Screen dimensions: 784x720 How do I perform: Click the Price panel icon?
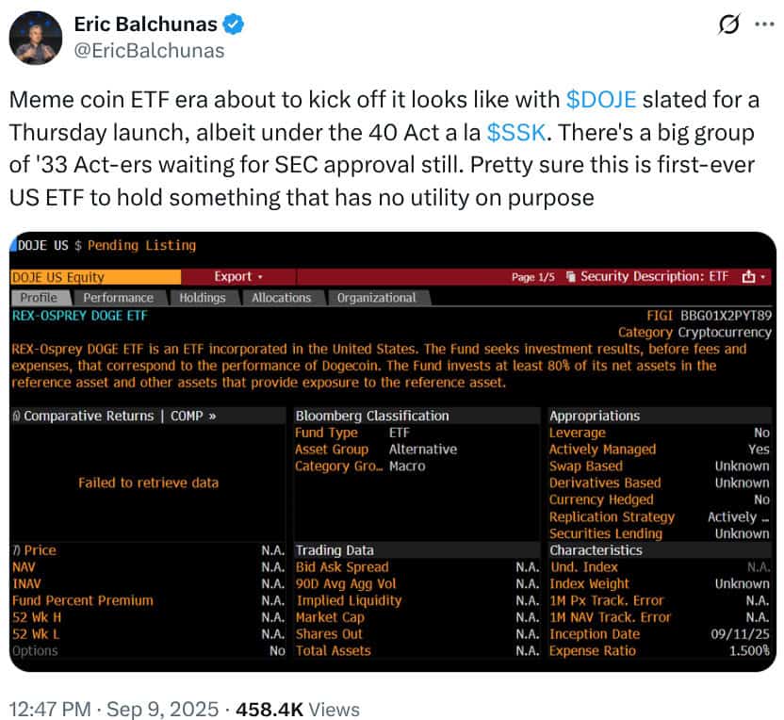17,550
